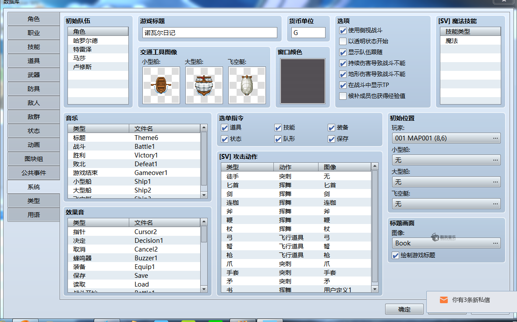The image size is (517, 322).
Task: Switch to the 角色 tab
Action: click(34, 19)
